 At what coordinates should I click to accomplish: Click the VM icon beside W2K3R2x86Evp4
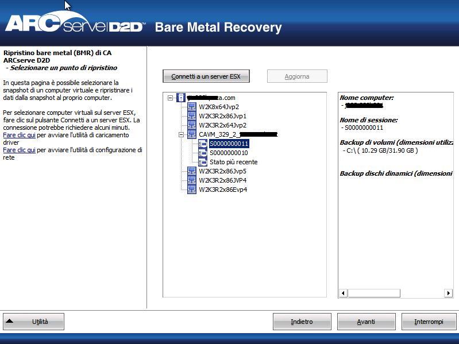point(192,190)
